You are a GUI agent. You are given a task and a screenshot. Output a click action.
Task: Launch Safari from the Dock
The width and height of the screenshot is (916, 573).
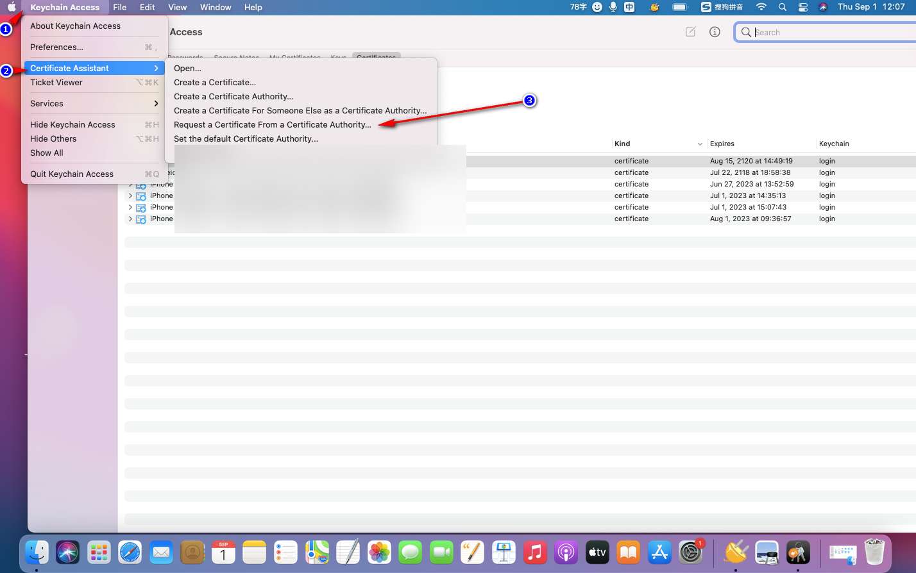click(130, 552)
